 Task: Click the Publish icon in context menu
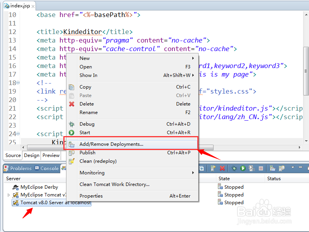(x=71, y=153)
